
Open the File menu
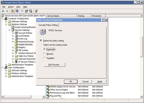[4, 7]
